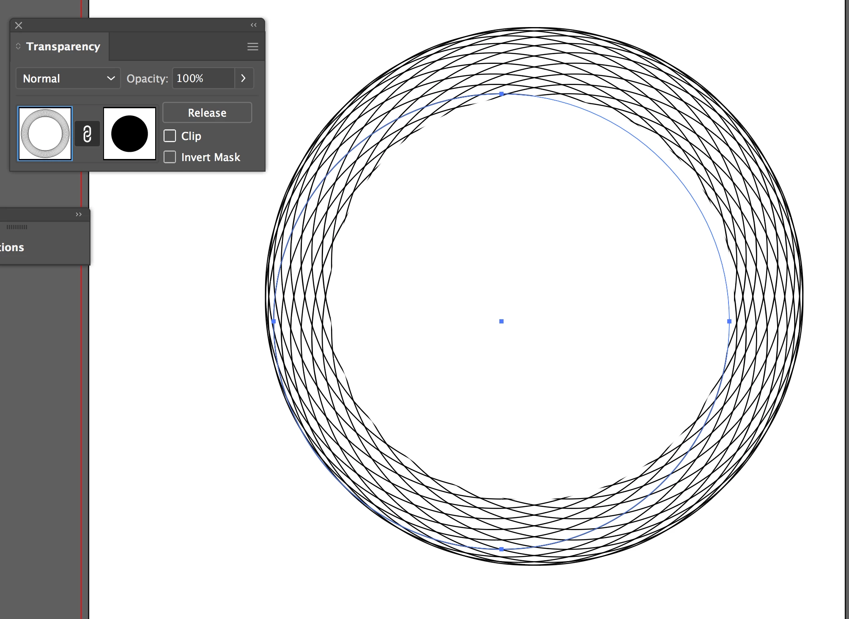Open the Opacity slider arrow popup
The image size is (849, 619).
[x=244, y=78]
